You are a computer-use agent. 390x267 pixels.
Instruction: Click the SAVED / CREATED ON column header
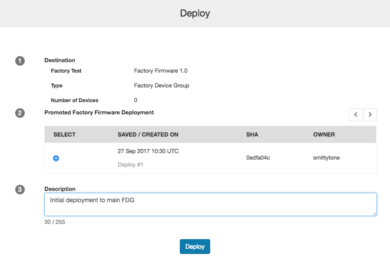click(148, 134)
